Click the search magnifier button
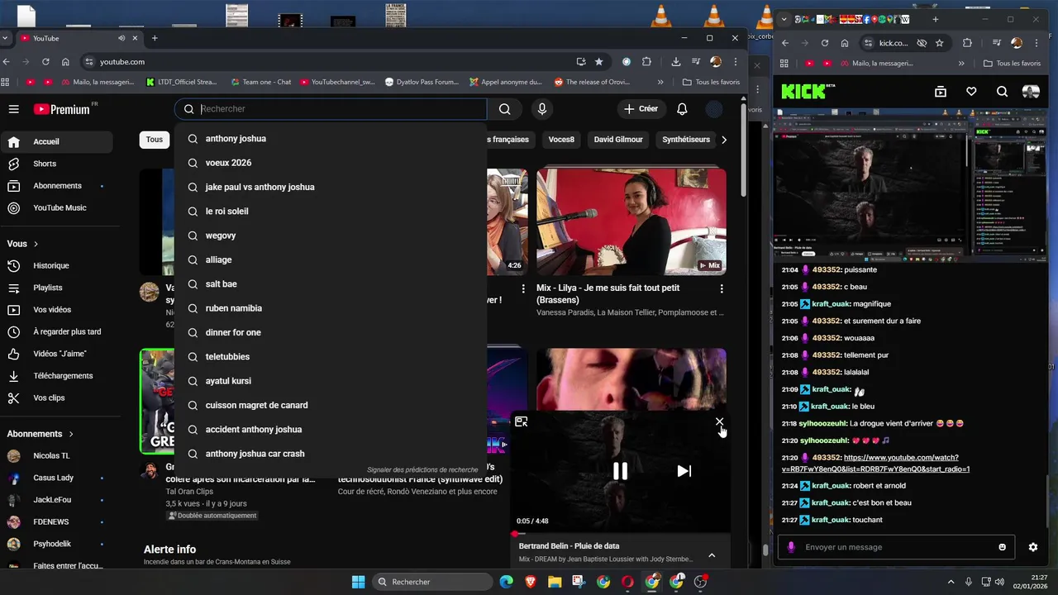 [x=504, y=109]
